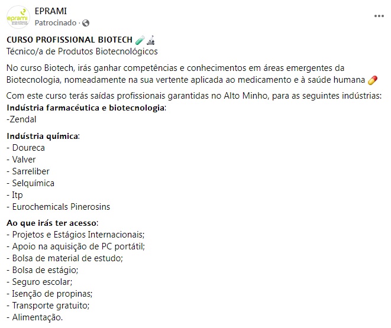Screen dimensions: 391x328
Task: Click the test tube emoji
Action: pos(140,40)
